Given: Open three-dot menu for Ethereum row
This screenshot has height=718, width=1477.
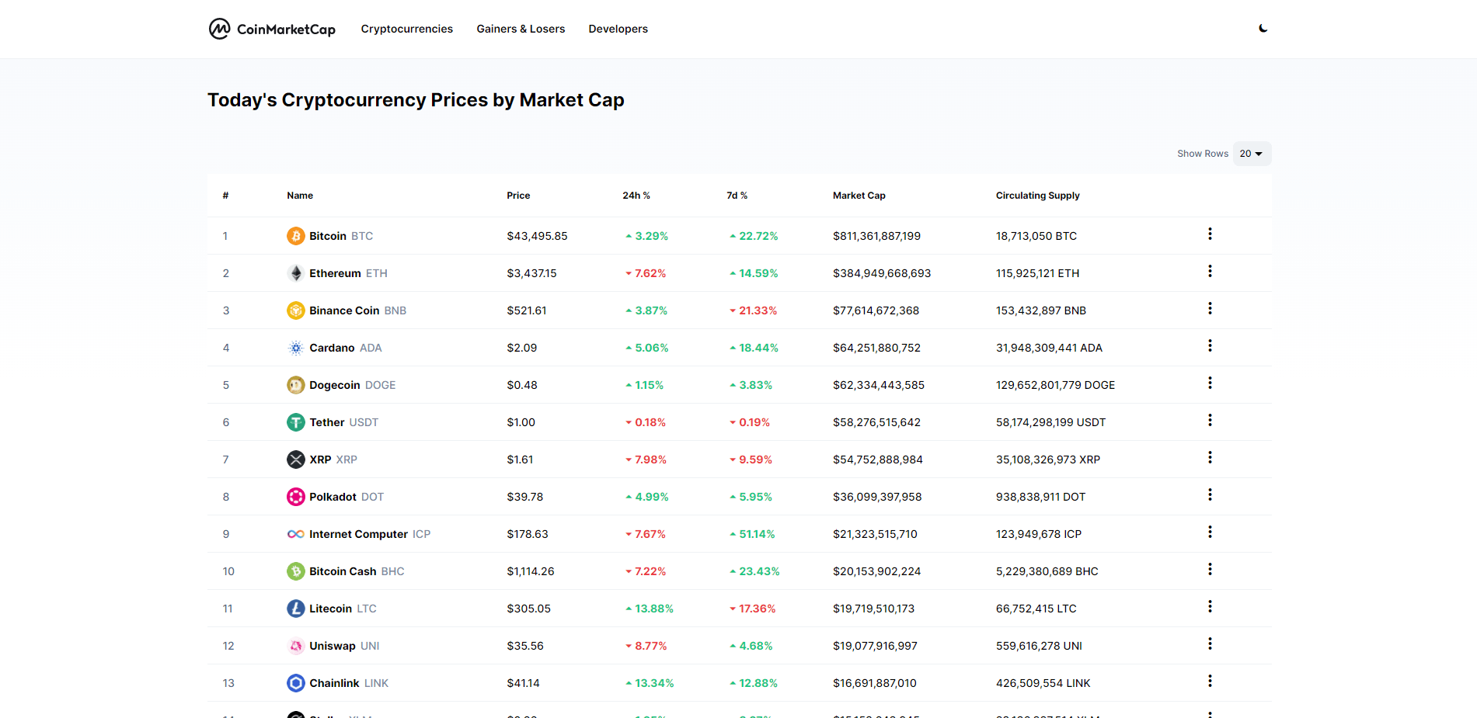Looking at the screenshot, I should pos(1210,271).
